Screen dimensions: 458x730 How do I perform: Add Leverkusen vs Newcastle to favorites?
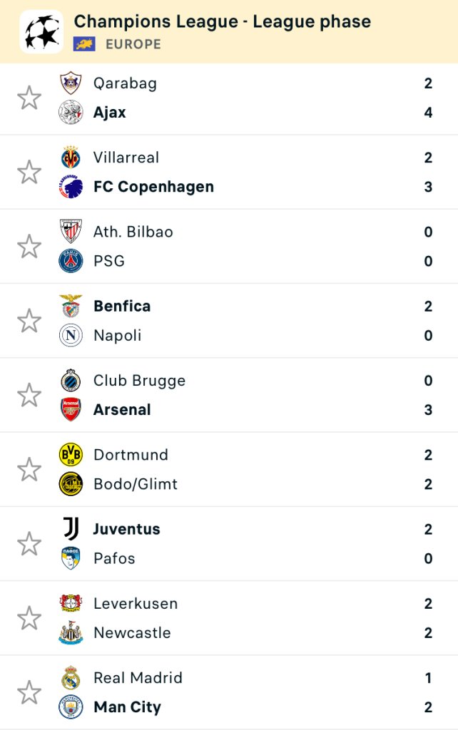click(x=29, y=618)
